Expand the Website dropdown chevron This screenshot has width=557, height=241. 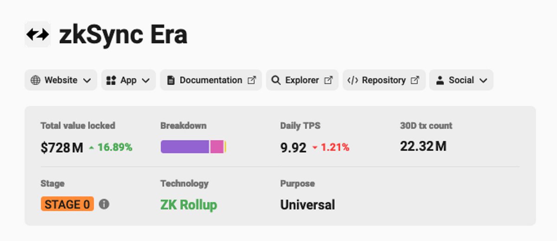(x=87, y=81)
